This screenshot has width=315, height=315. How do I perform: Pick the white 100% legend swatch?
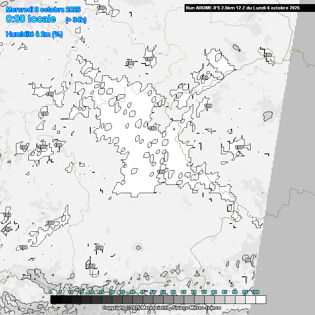[x=260, y=300]
